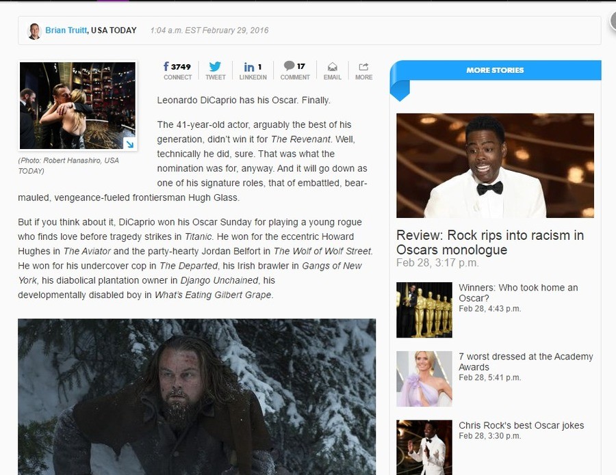Click The Revenant movie still image
This screenshot has height=475, width=616.
pos(197,396)
